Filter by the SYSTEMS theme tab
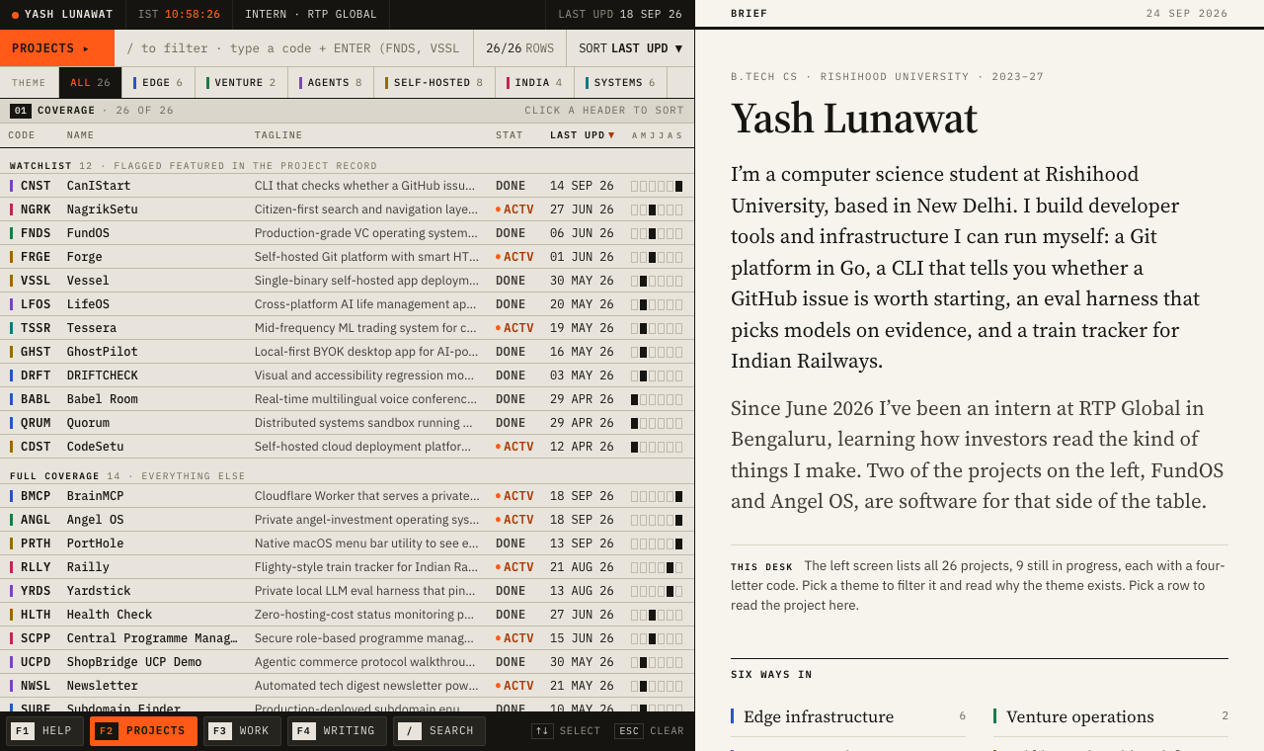Screen dimensions: 1264x751 pyautogui.click(x=620, y=83)
